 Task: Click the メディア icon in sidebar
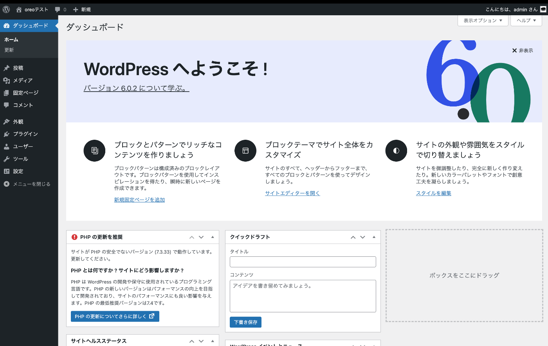coord(6,80)
